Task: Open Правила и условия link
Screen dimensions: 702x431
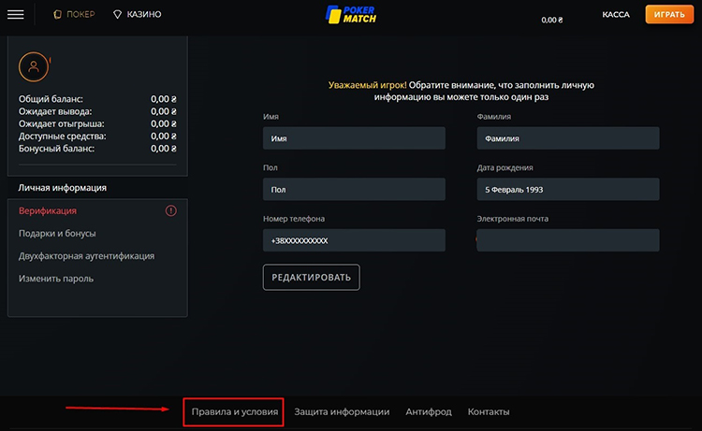Action: (x=235, y=411)
